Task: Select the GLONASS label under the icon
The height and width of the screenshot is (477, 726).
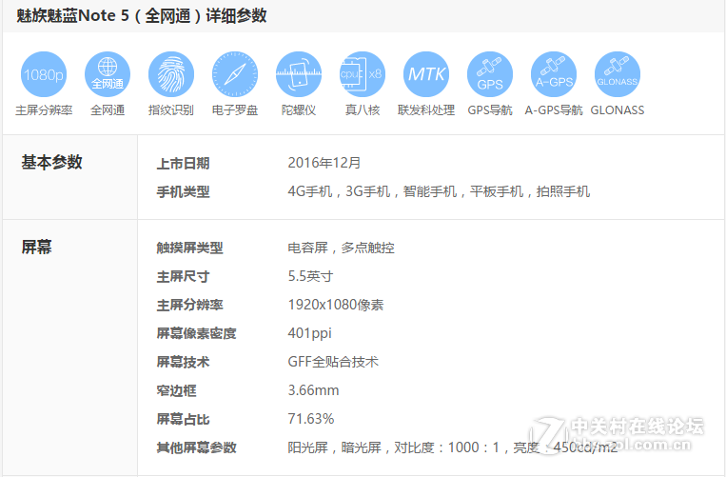Action: pyautogui.click(x=618, y=110)
